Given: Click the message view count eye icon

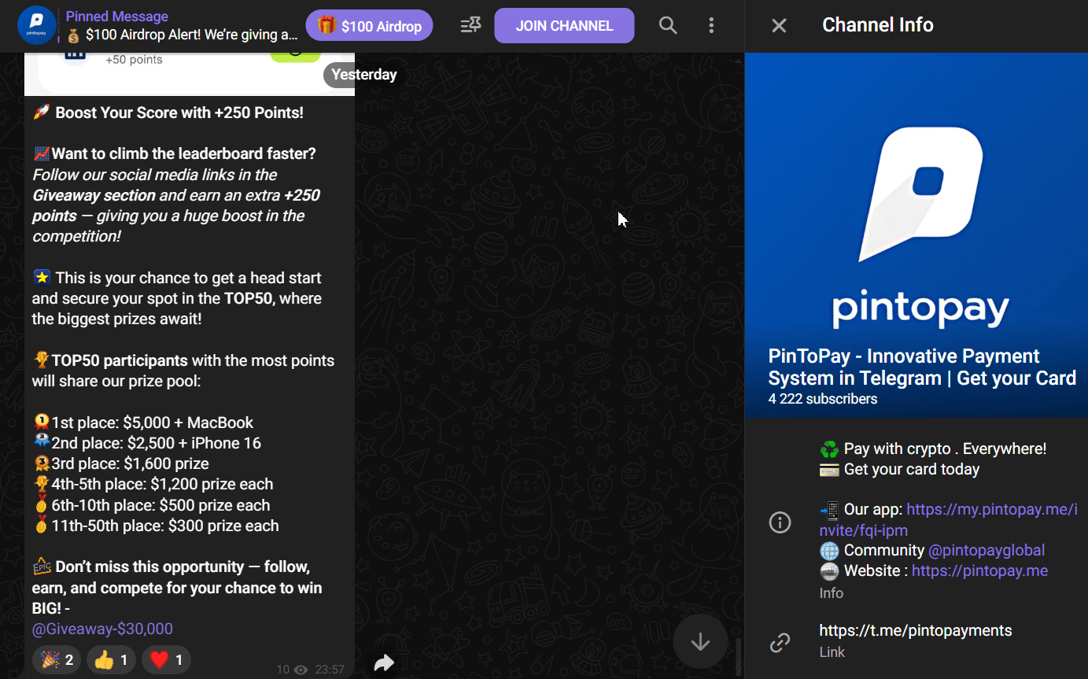Looking at the screenshot, I should point(301,670).
